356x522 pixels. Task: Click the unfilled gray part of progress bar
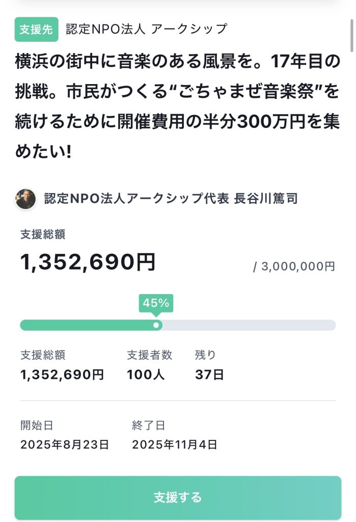[x=249, y=325]
